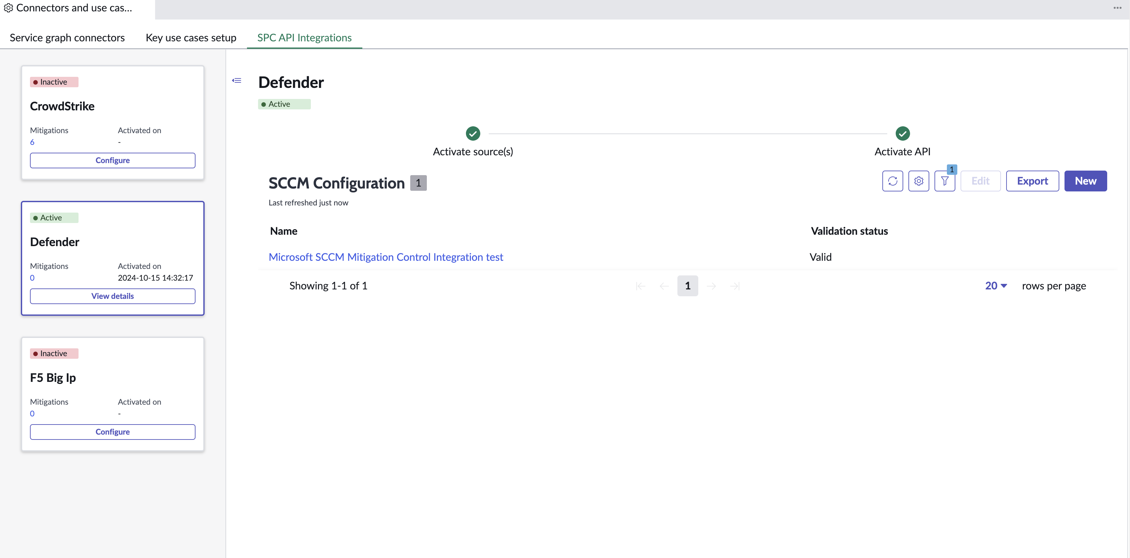Click Configure on F5 Big Ip card
1130x558 pixels.
click(x=113, y=432)
